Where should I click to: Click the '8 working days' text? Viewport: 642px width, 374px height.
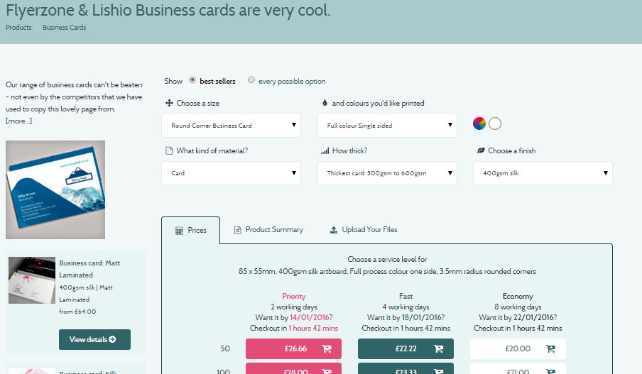click(518, 307)
